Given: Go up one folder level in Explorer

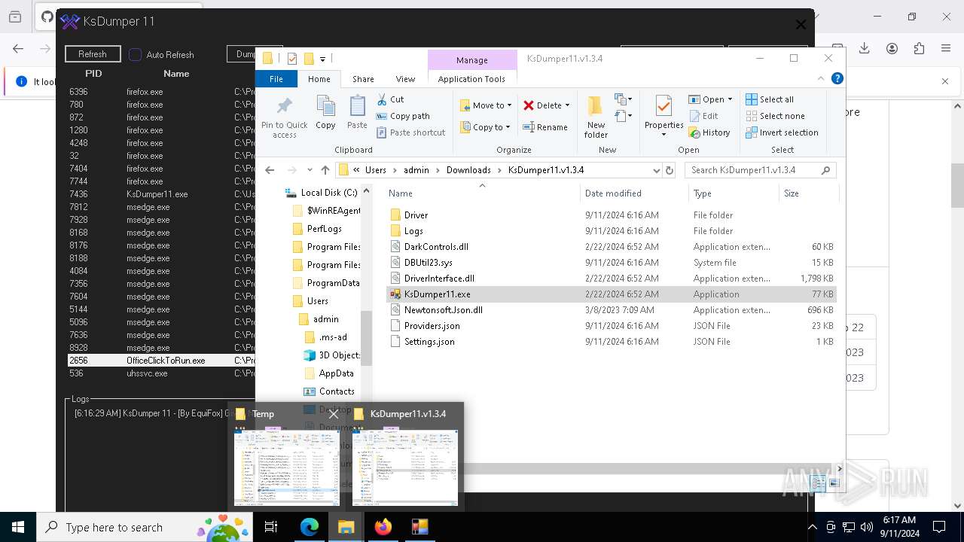Looking at the screenshot, I should coord(325,170).
